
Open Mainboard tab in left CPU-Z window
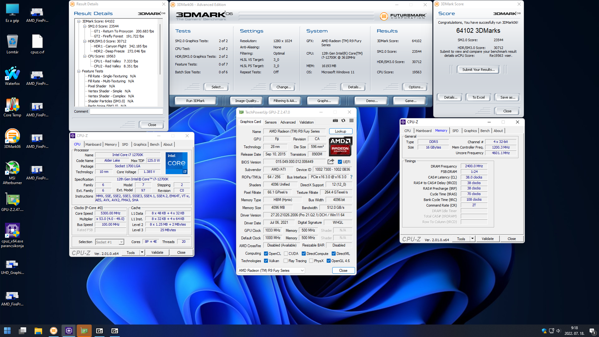[93, 144]
